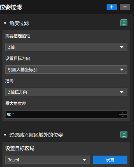Remove a pose filter with minus button
The image size is (134, 167).
[125, 7]
